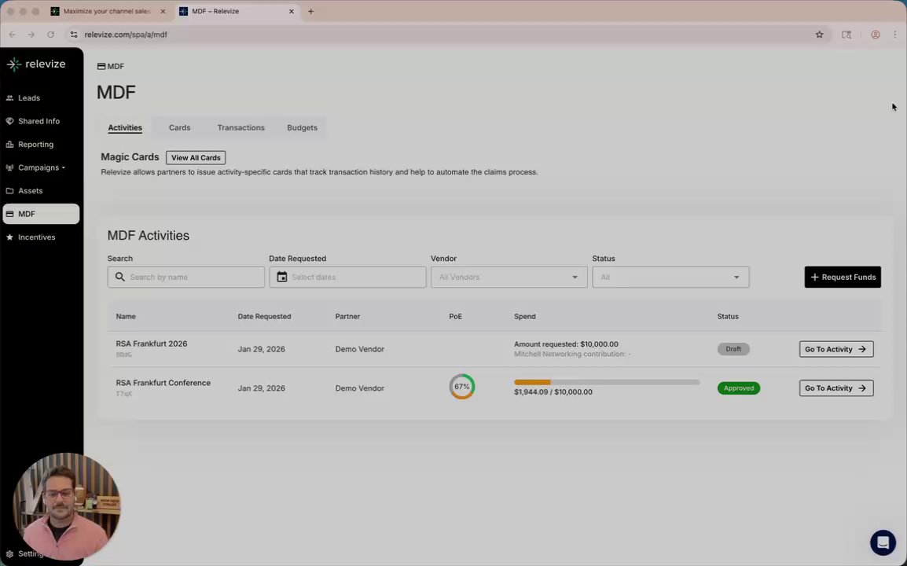Go forward in browser history
Viewport: 907px width, 566px height.
pyautogui.click(x=31, y=35)
